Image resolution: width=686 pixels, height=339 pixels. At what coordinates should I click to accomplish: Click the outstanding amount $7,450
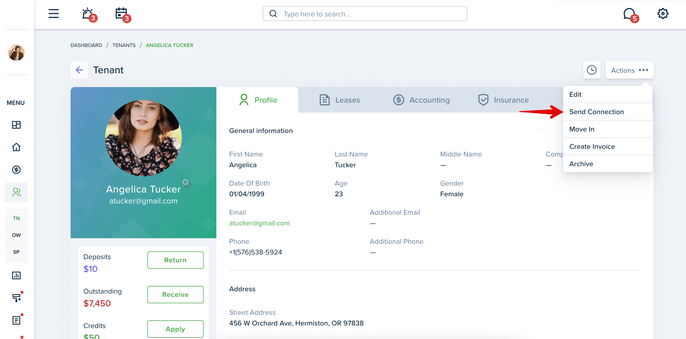point(97,303)
